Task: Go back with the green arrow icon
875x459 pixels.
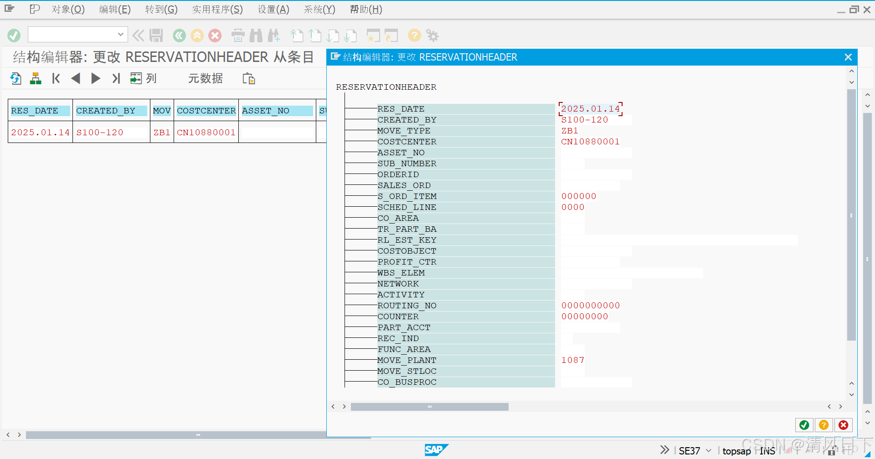Action: [179, 35]
